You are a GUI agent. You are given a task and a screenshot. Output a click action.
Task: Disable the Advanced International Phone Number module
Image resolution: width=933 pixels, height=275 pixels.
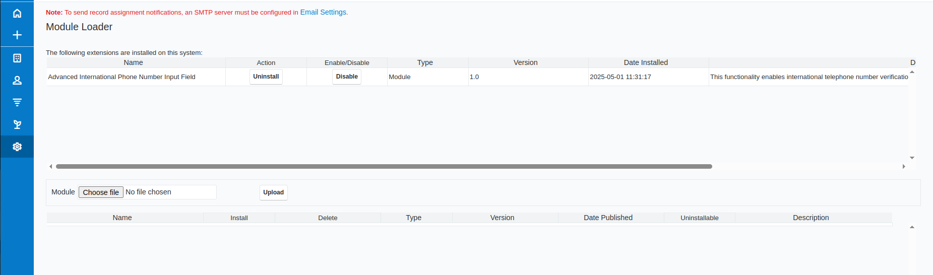(347, 77)
